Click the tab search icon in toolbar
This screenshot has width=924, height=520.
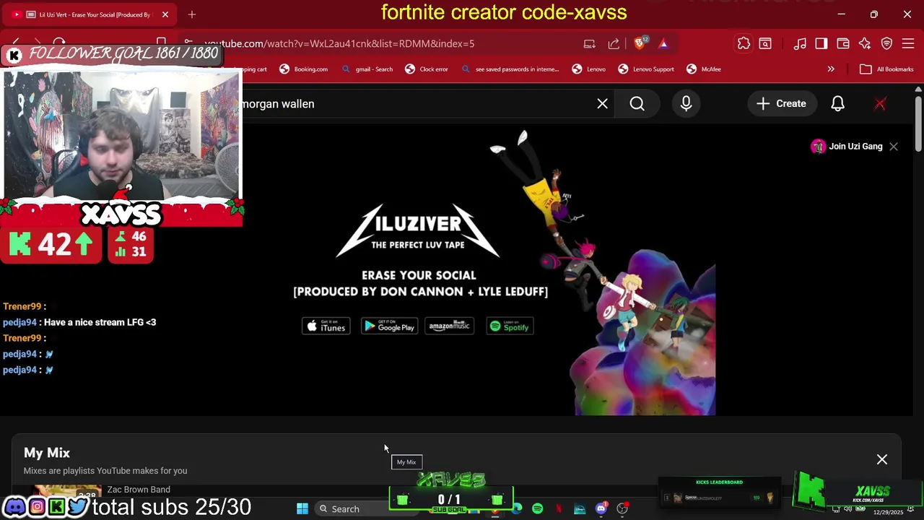[x=765, y=43]
